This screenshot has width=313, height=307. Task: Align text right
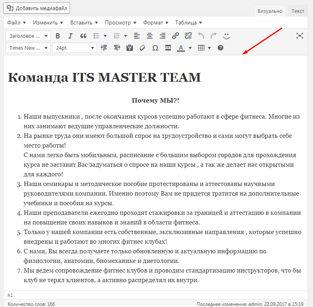(x=162, y=36)
